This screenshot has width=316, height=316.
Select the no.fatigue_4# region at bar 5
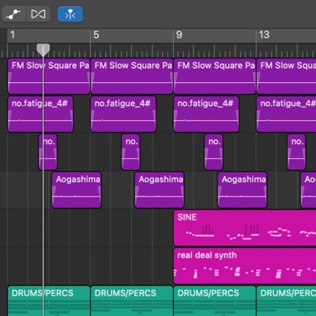coord(123,115)
